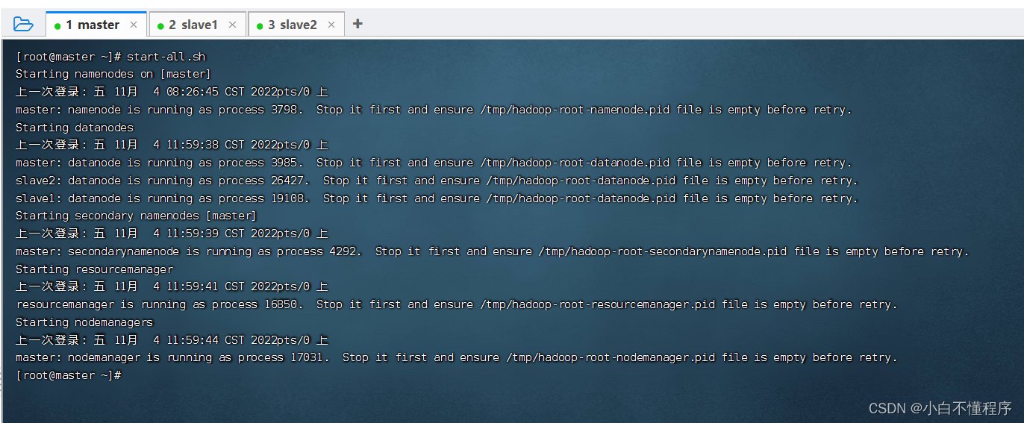Close the slave2 tab

coord(331,25)
